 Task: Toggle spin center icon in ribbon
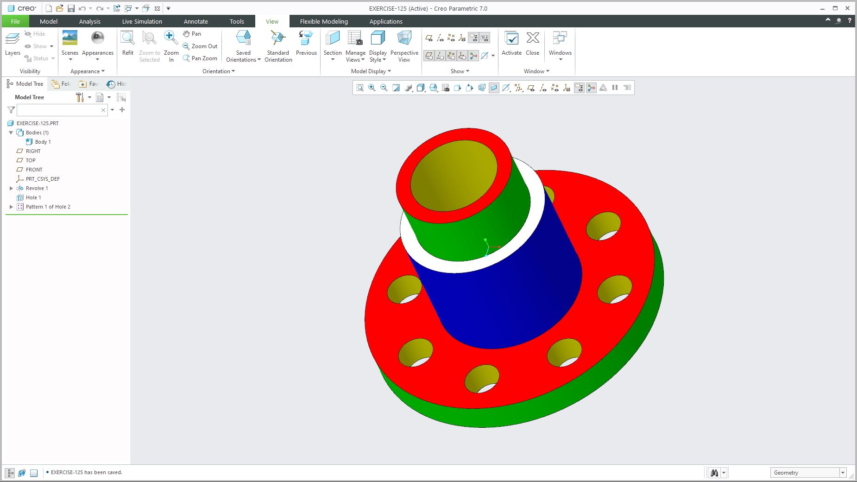[x=473, y=56]
